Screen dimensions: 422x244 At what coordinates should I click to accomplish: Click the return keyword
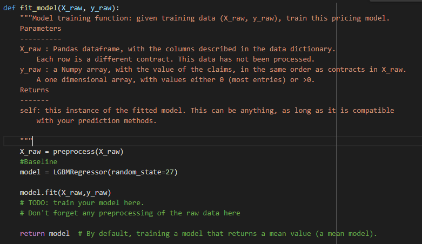[32, 234]
